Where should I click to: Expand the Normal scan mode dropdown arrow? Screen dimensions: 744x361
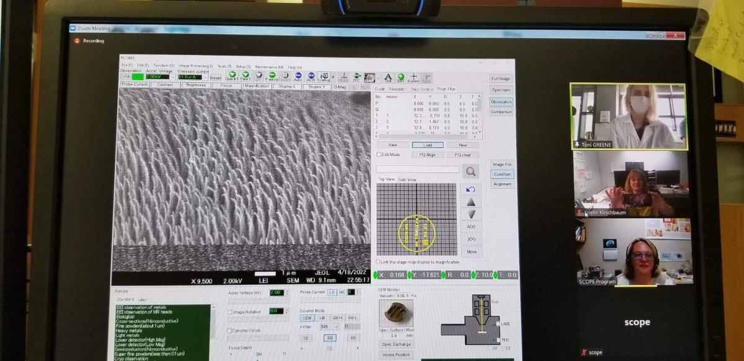[333, 77]
